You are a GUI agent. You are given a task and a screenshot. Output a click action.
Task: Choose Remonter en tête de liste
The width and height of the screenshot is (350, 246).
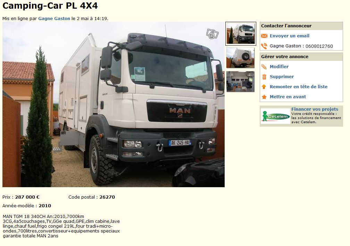299,87
